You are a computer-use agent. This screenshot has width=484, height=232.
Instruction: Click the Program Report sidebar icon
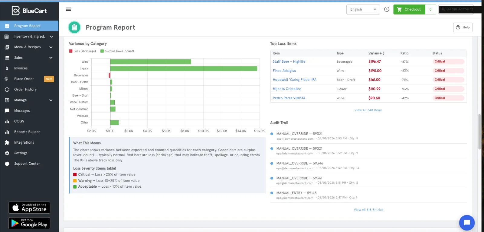7,26
